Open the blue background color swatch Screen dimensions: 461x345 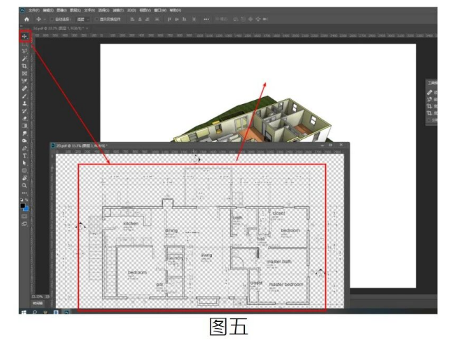[26, 208]
